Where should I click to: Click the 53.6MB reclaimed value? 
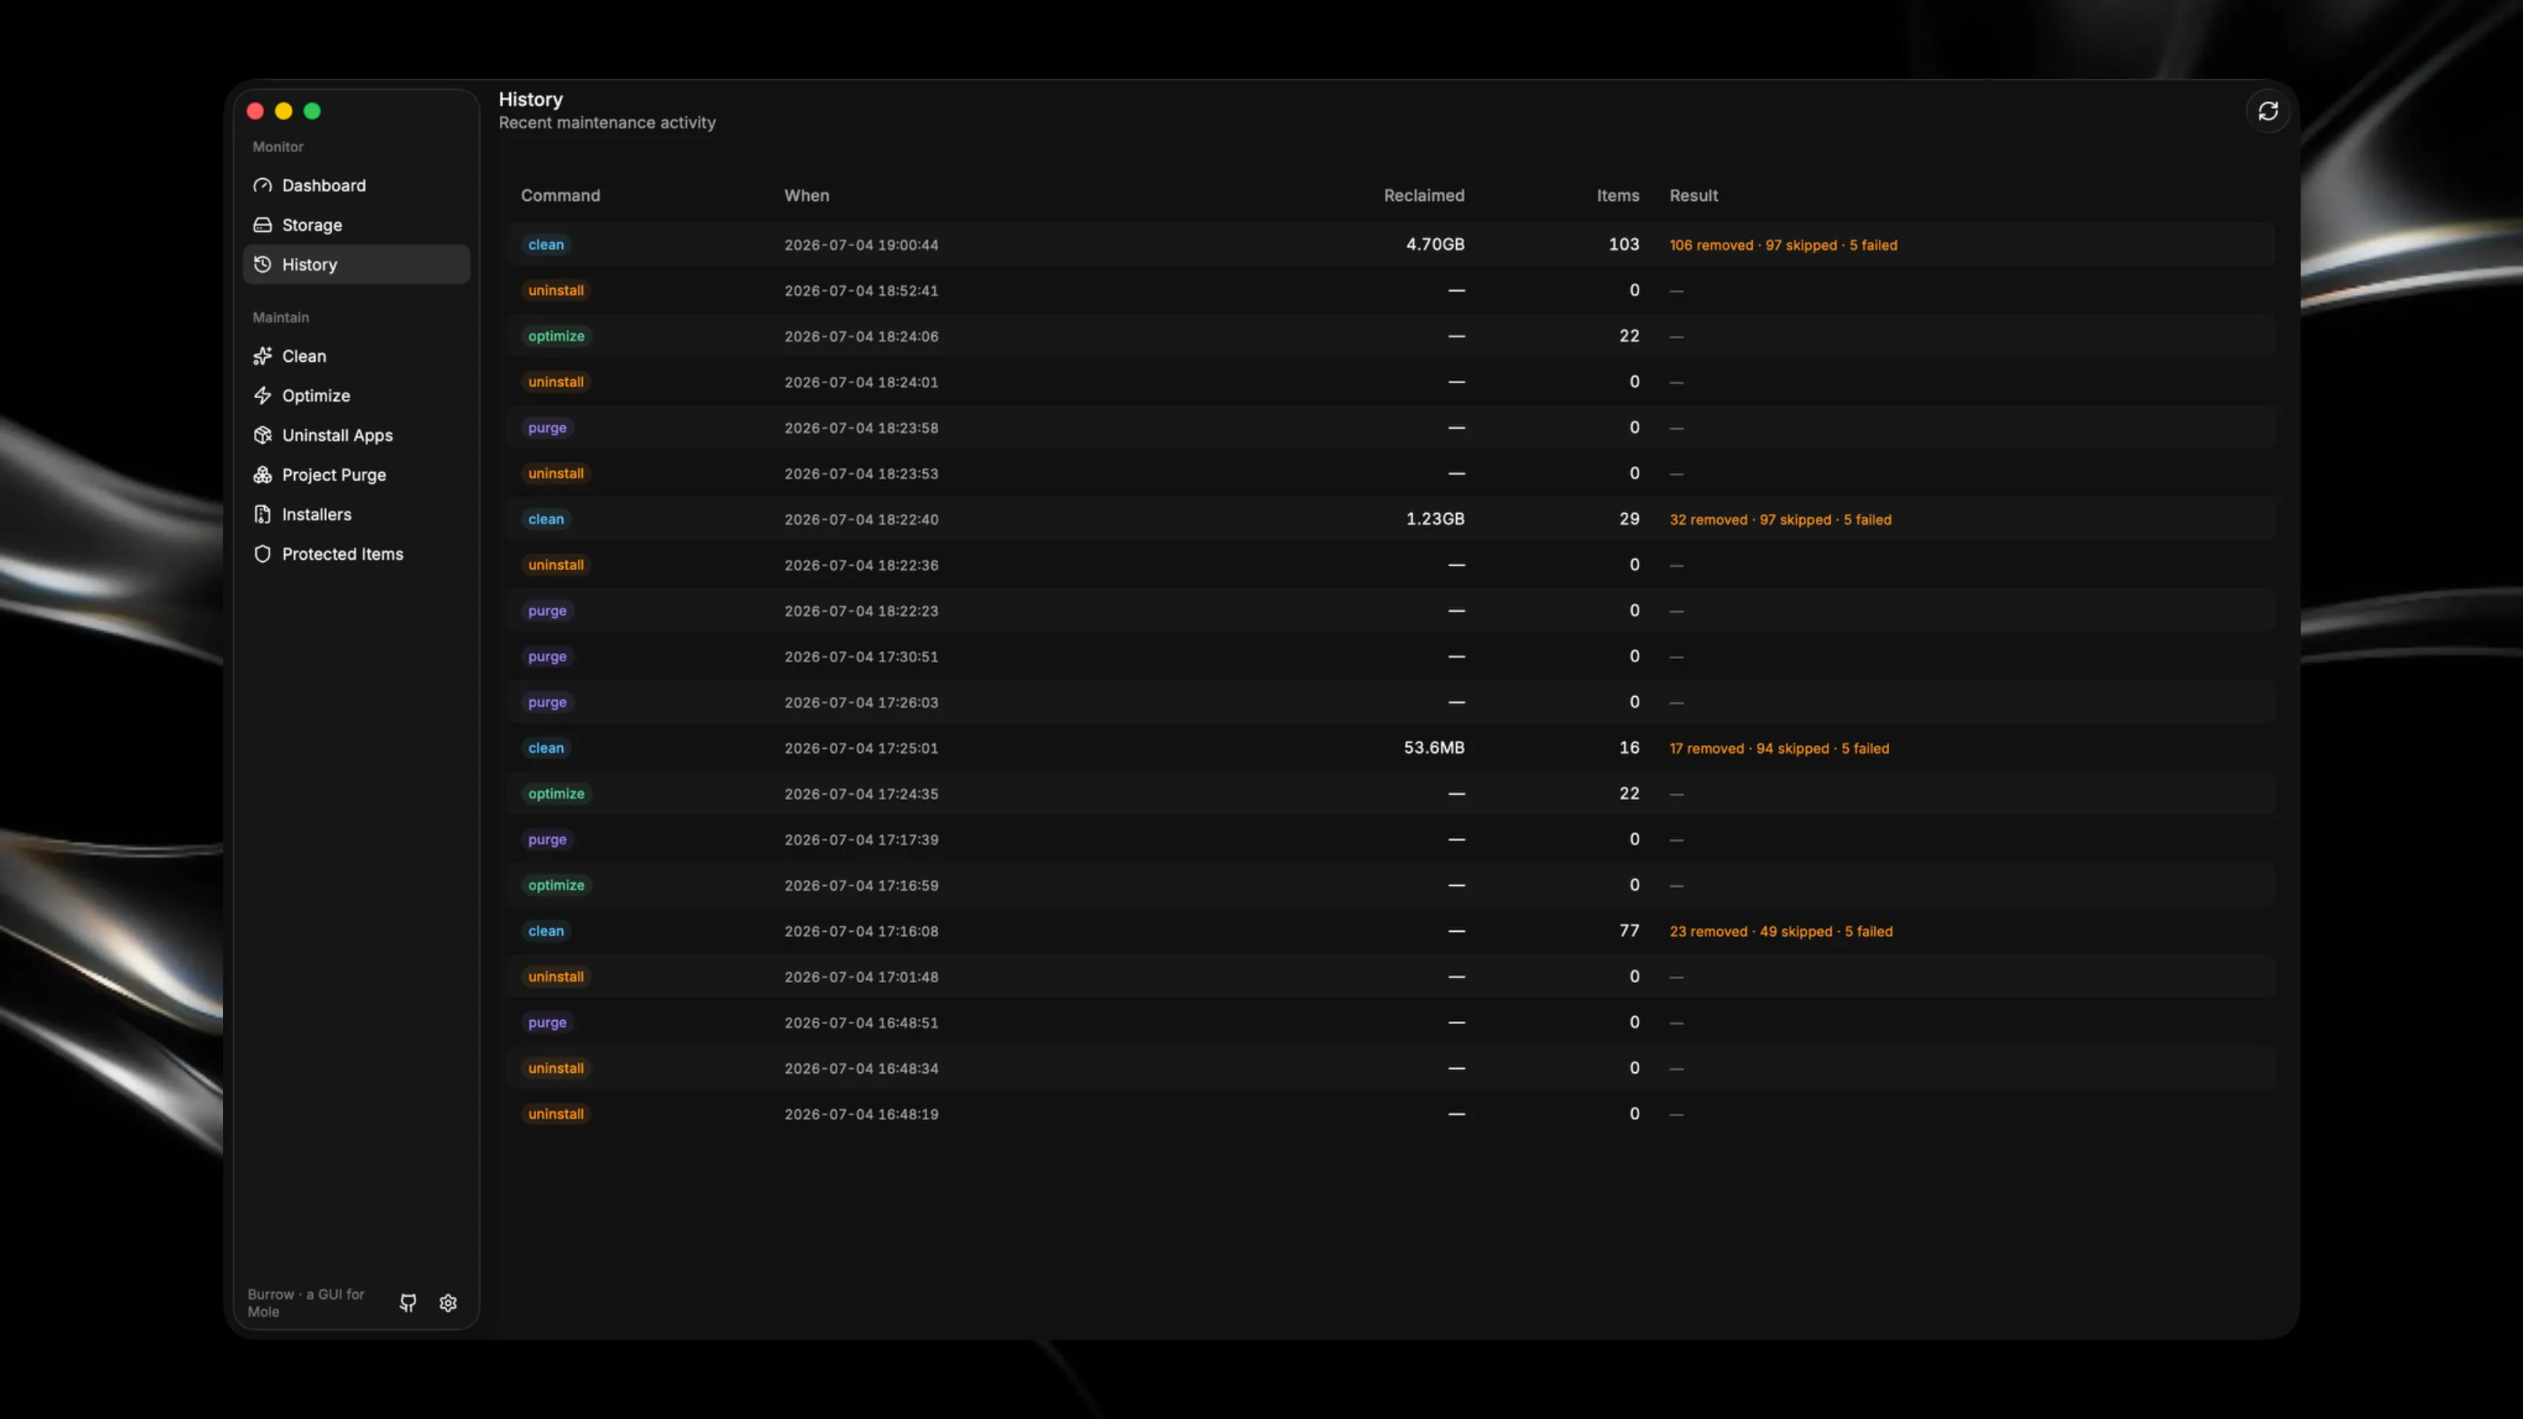(1434, 747)
